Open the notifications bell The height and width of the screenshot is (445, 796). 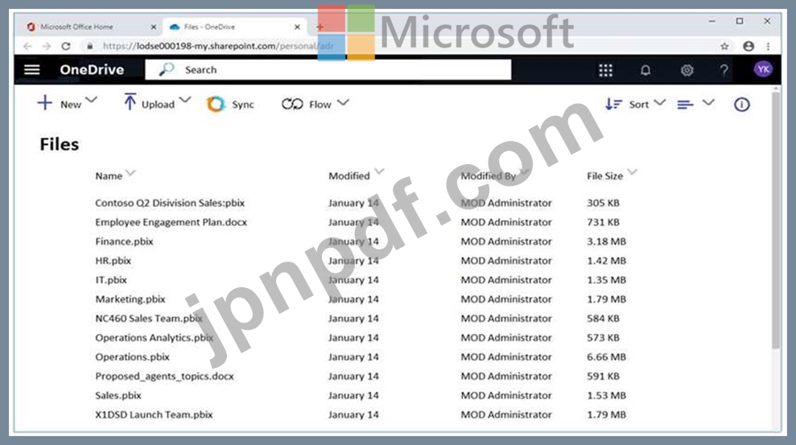coord(645,70)
